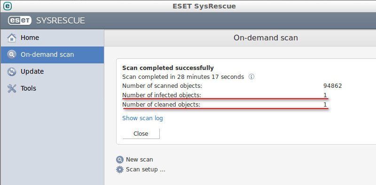The width and height of the screenshot is (376, 185).
Task: Click the Tools wrench icon
Action: [x=11, y=88]
